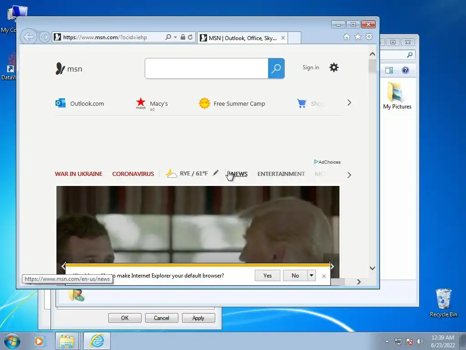This screenshot has width=466, height=350.
Task: Click No on default browser prompt
Action: (x=295, y=276)
